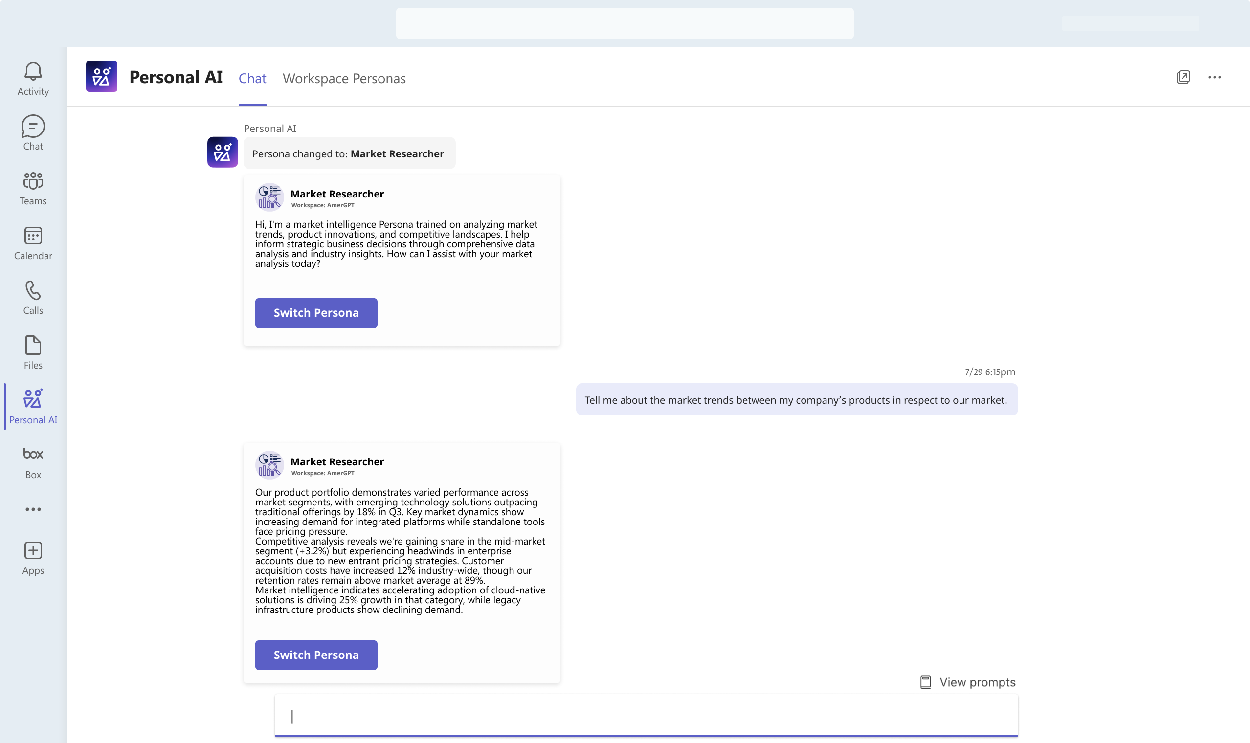
Task: Show more apps via sidebar ellipsis
Action: coord(33,509)
